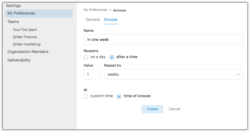Click the My Preferences breadcrumb link
This screenshot has height=132, width=250.
tap(95, 10)
